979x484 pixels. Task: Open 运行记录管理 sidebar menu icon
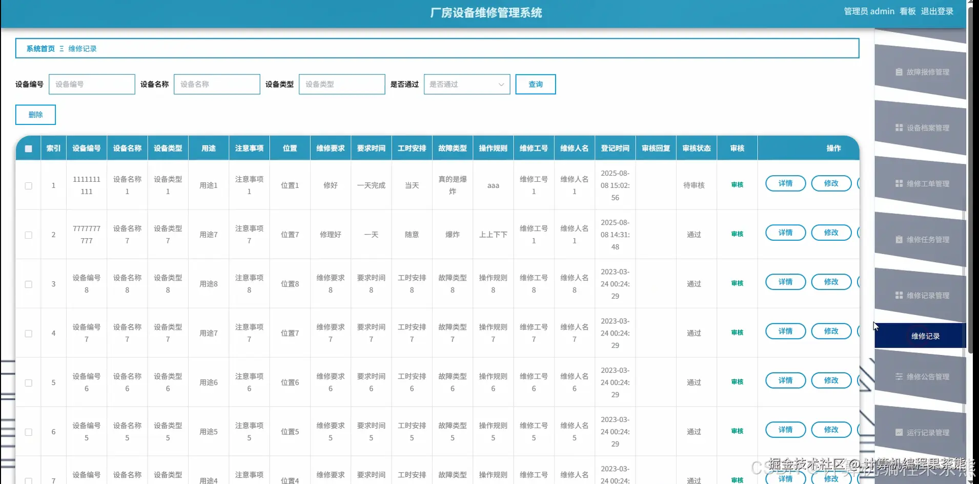coord(899,432)
